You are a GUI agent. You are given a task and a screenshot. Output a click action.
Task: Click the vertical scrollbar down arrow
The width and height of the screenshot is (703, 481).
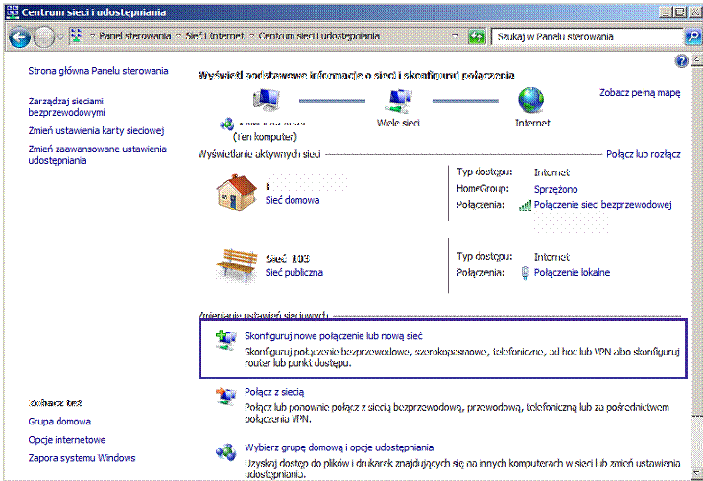pyautogui.click(x=697, y=472)
